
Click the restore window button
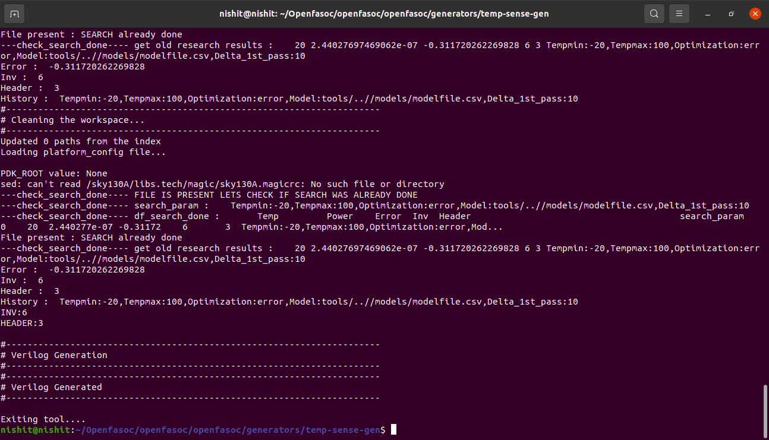click(731, 13)
